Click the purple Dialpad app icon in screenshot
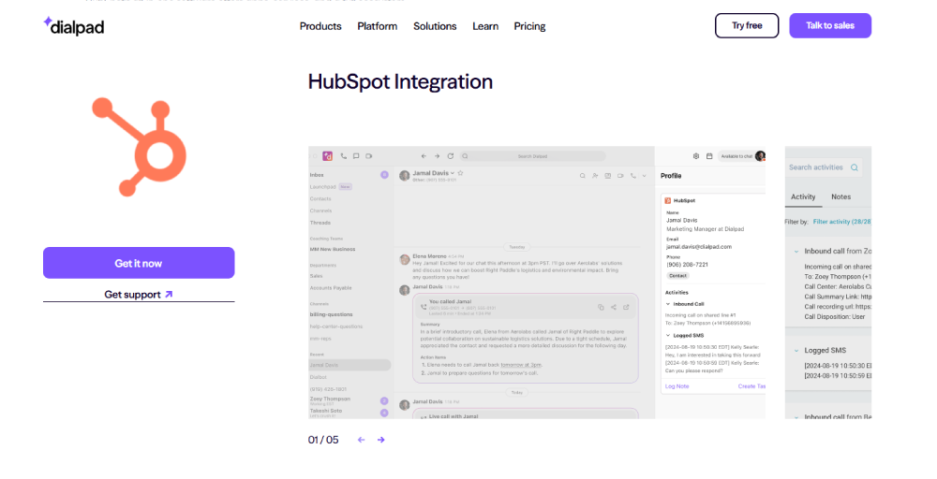The width and height of the screenshot is (937, 479). [327, 156]
